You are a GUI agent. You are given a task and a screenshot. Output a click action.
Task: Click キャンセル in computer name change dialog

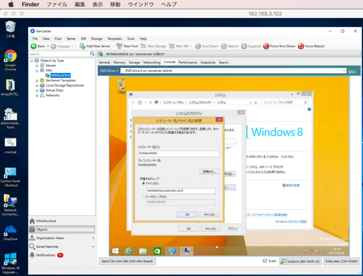point(210,215)
